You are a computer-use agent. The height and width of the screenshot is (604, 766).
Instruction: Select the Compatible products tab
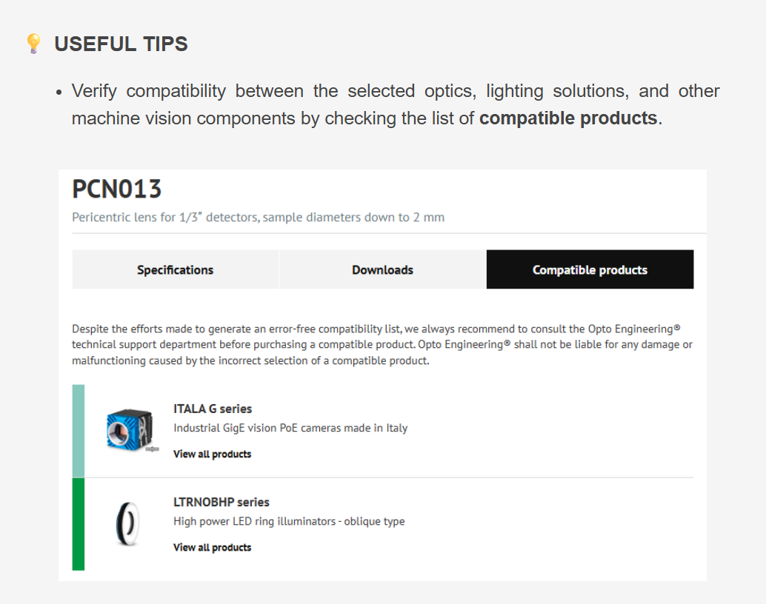tap(590, 269)
